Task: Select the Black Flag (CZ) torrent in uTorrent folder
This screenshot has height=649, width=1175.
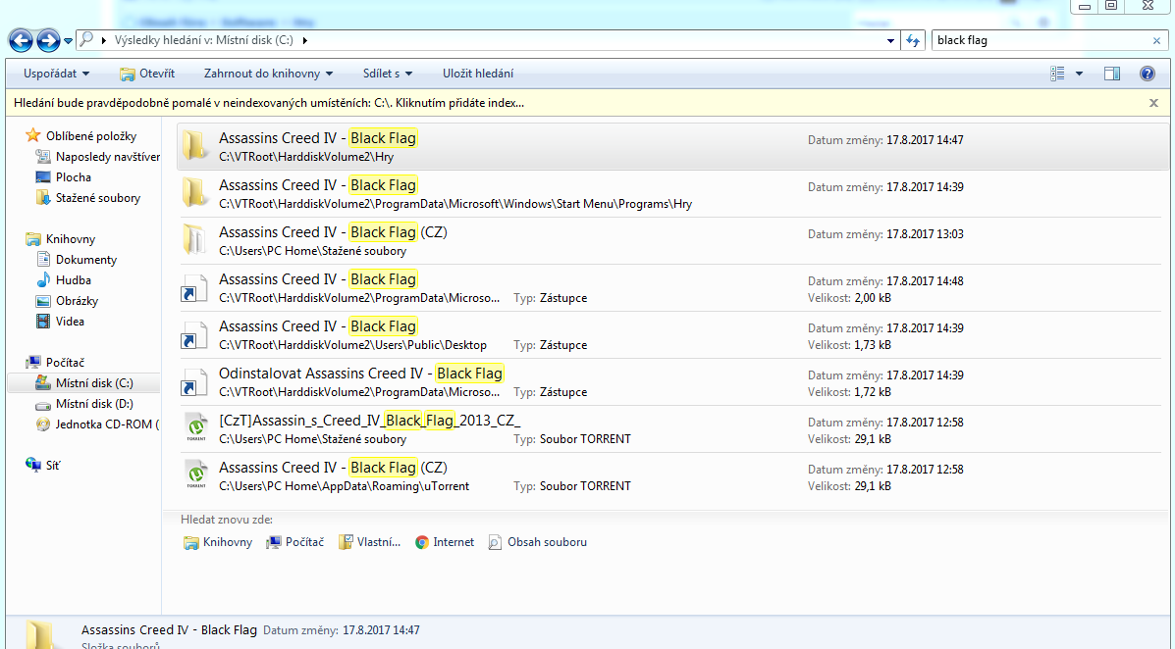Action: (672, 476)
